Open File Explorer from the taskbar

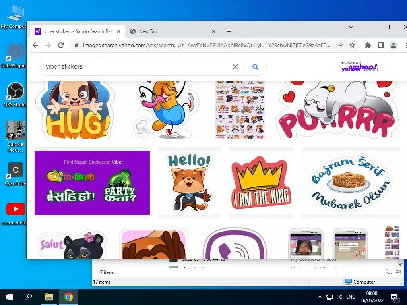(x=48, y=297)
